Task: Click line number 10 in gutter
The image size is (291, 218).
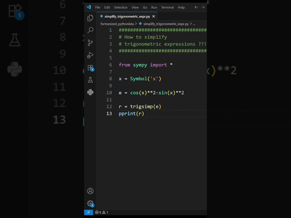Action: pos(109,93)
